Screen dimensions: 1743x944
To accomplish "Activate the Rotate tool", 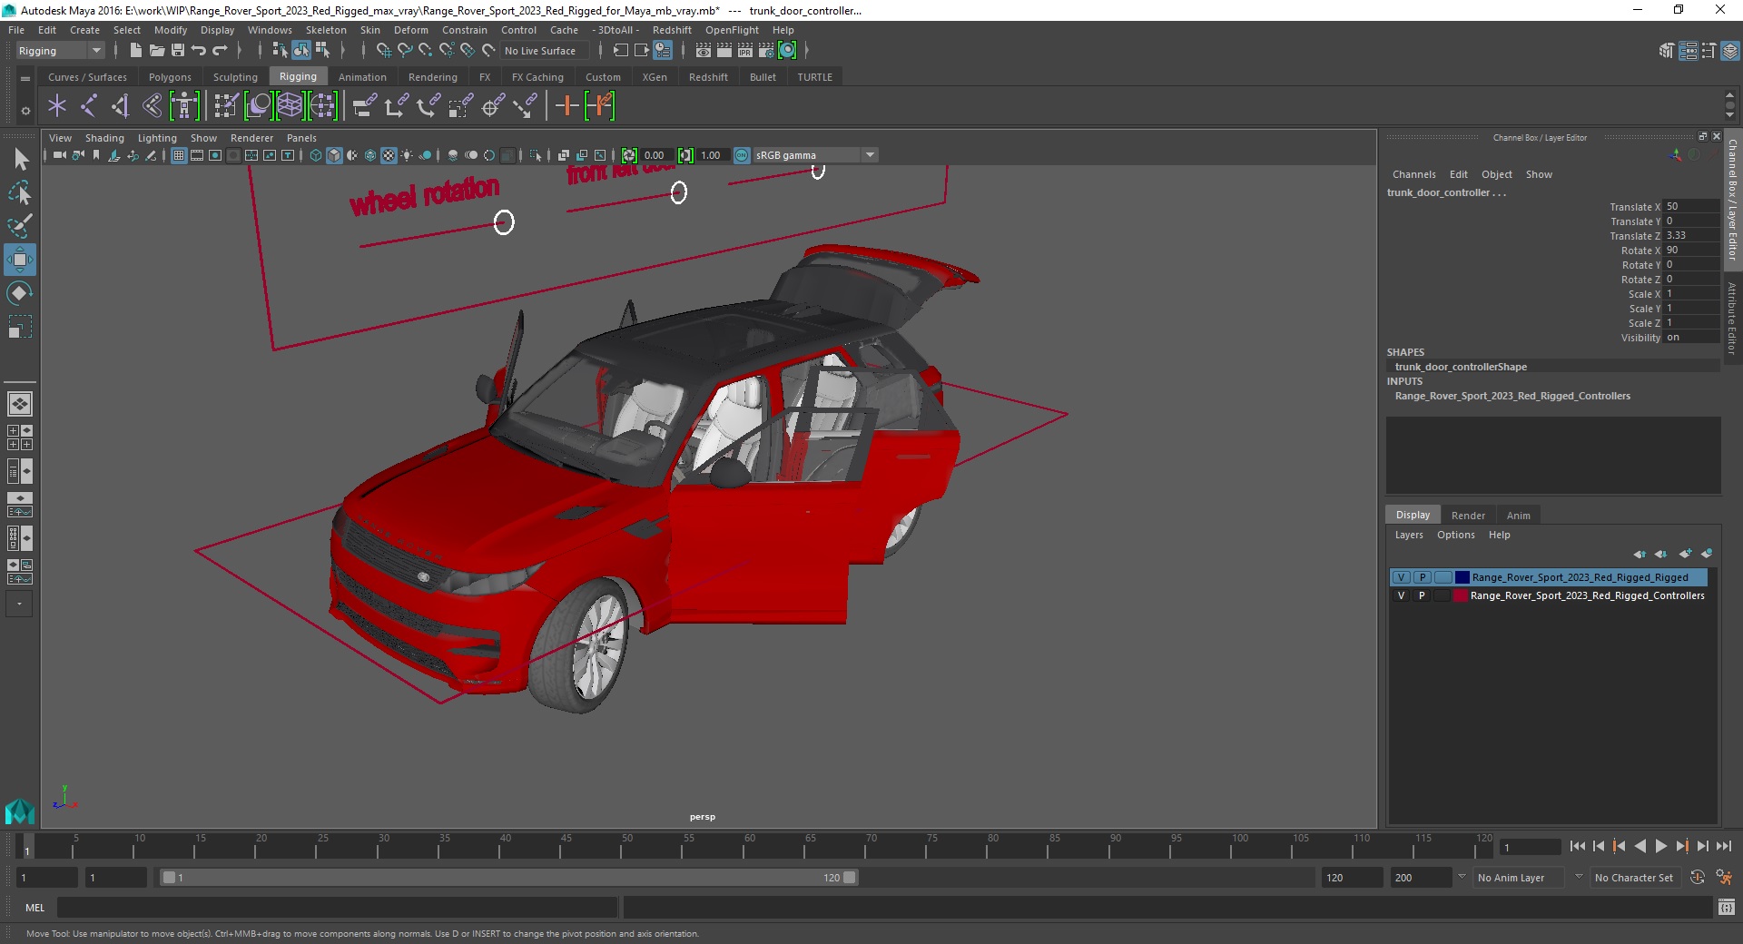I will coord(19,292).
